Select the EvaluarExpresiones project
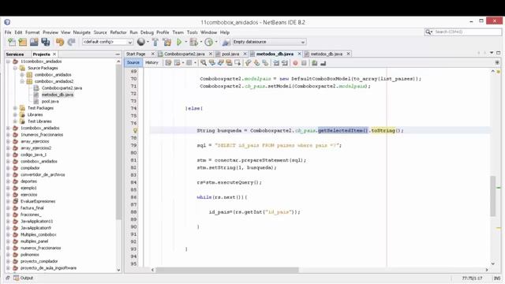The height and width of the screenshot is (284, 505). pyautogui.click(x=38, y=201)
